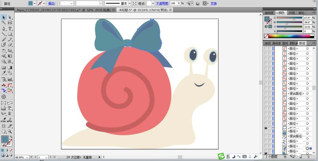Open the 外观 panel tab
The image size is (318, 161).
coord(292,13)
